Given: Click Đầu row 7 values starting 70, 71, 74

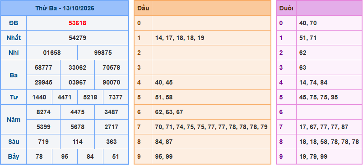Looking at the screenshot, I should [x=211, y=127].
